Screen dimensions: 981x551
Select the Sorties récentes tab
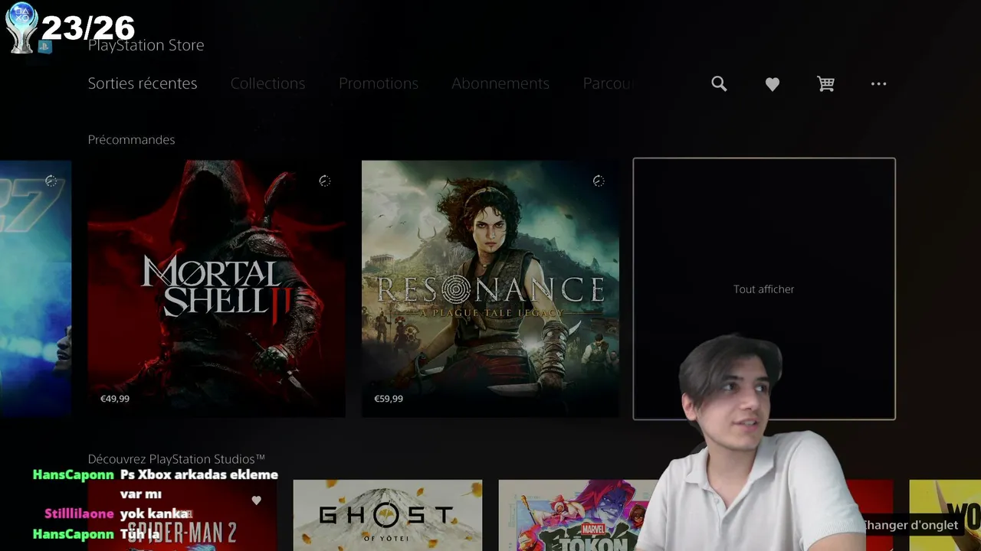[143, 83]
